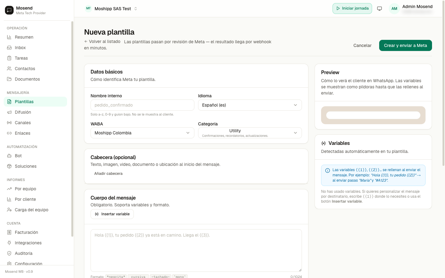
Task: Open Canales in the sidebar
Action: pos(35,123)
